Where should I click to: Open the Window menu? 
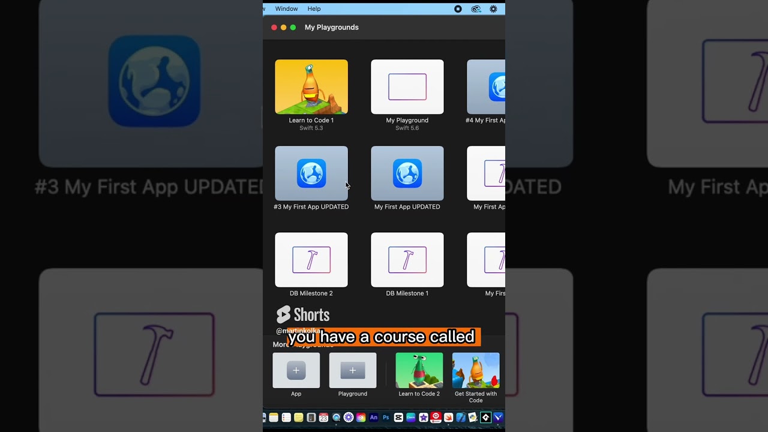point(286,9)
